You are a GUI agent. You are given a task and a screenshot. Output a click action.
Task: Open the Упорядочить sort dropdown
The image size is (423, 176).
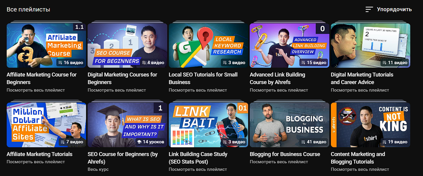tap(388, 9)
